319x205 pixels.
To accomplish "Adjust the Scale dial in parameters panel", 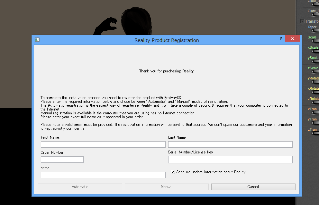I will click(315, 41).
